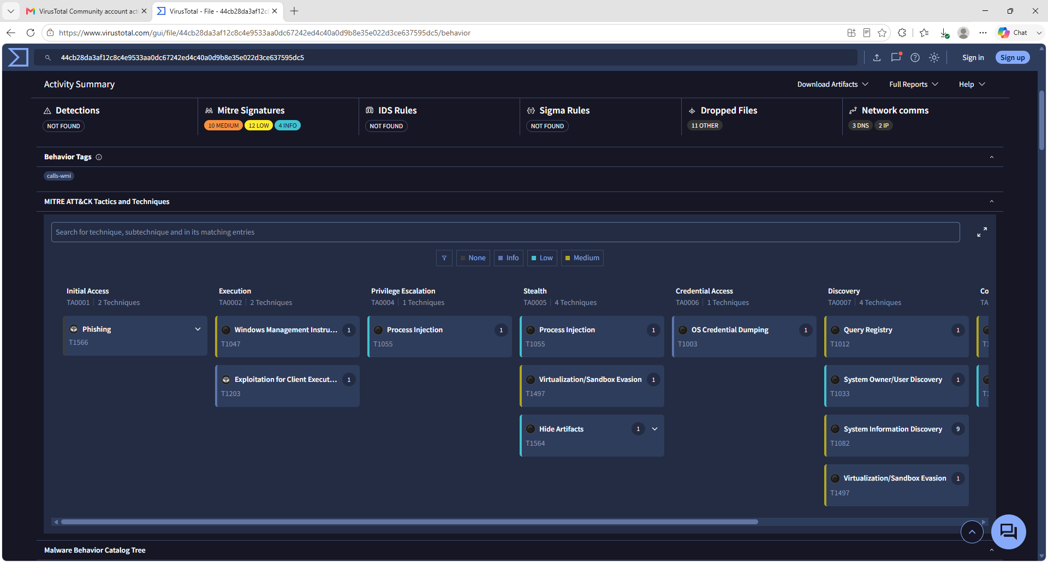Expand the Hide Artifacts chevron
The height and width of the screenshot is (563, 1048).
pos(654,429)
